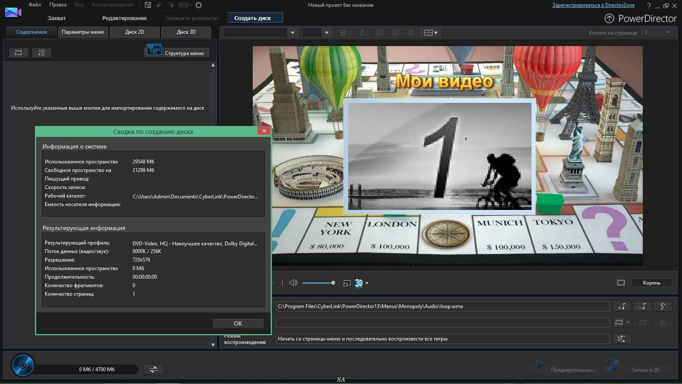The height and width of the screenshot is (384, 682).
Task: Click the Зарегистрироваться в DirectorZone link
Action: pos(593,5)
